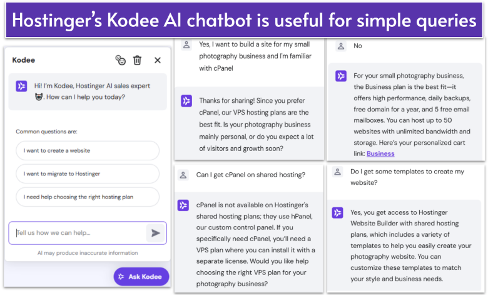Click the 'Do I get some templates' message text

tap(407, 177)
